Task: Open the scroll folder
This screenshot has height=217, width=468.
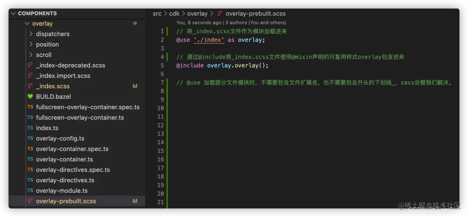Action: [44, 55]
